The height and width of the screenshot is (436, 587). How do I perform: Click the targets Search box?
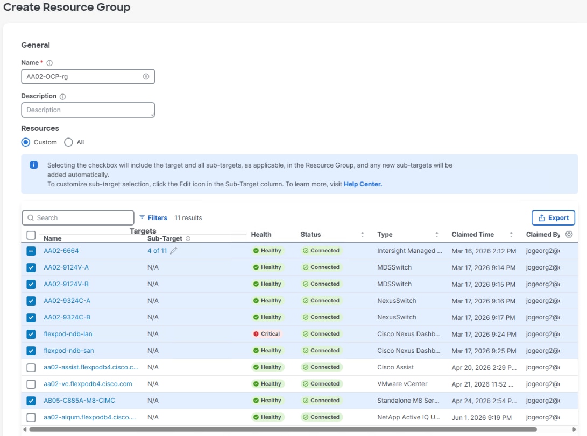[x=78, y=218]
